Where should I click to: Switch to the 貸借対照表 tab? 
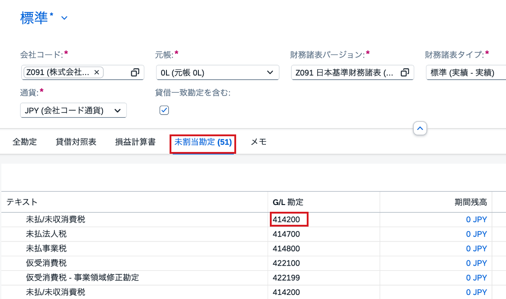click(76, 142)
